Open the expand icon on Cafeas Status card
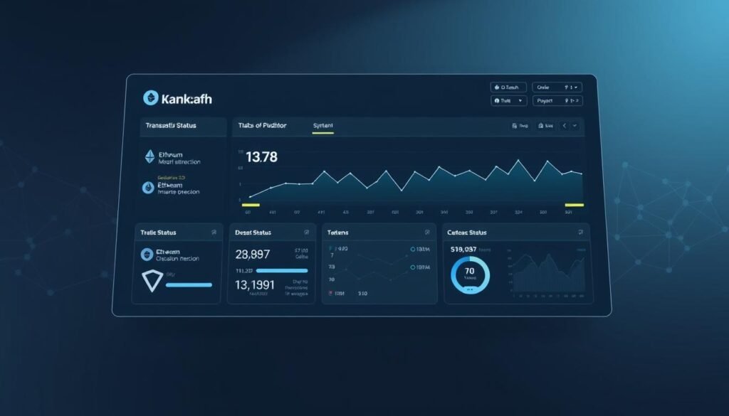This screenshot has height=416, width=729. [x=581, y=233]
